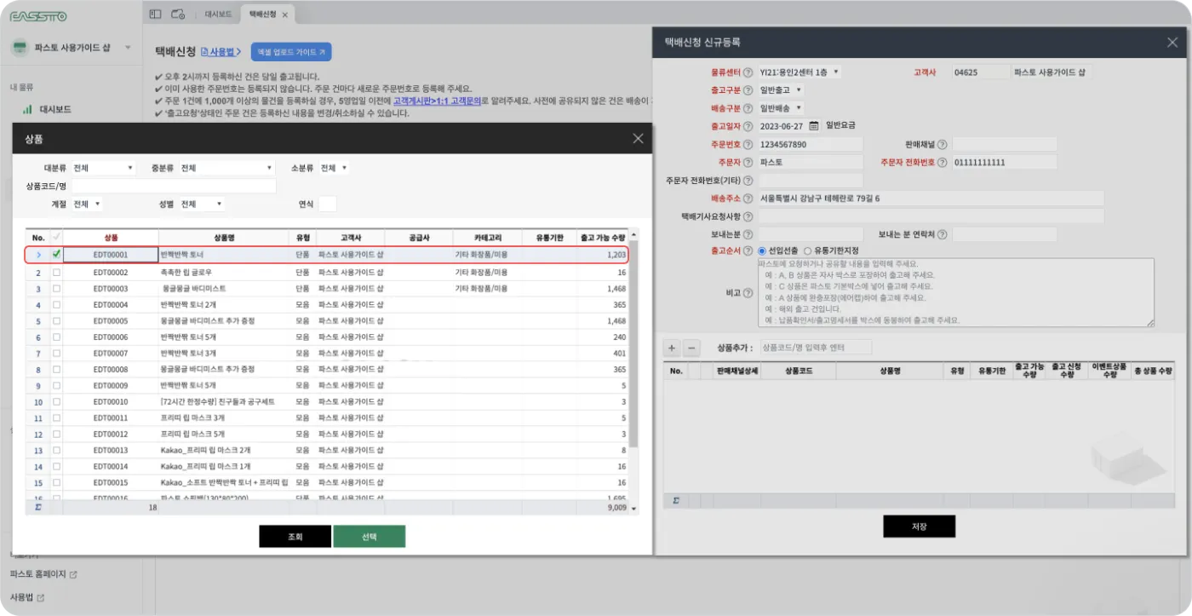Close the 상품 product dialog
The height and width of the screenshot is (616, 1192).
(x=638, y=139)
